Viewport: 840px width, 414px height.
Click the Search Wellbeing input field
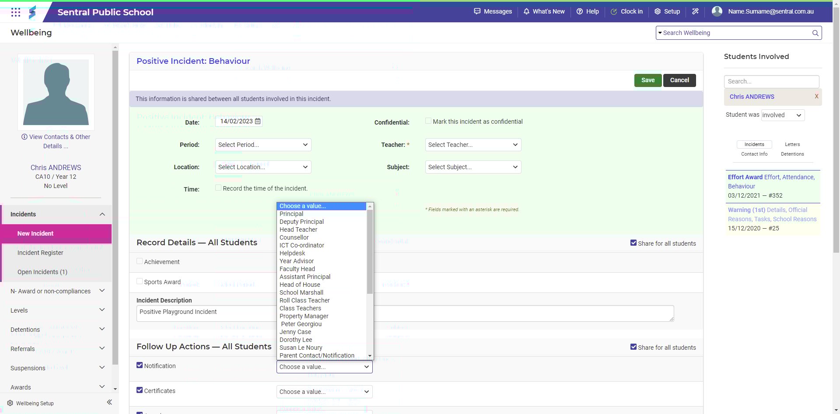(x=735, y=33)
